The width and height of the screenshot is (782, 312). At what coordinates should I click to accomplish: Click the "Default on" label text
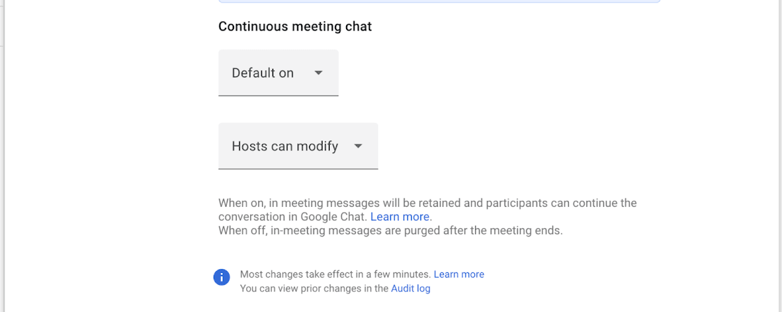tap(263, 73)
